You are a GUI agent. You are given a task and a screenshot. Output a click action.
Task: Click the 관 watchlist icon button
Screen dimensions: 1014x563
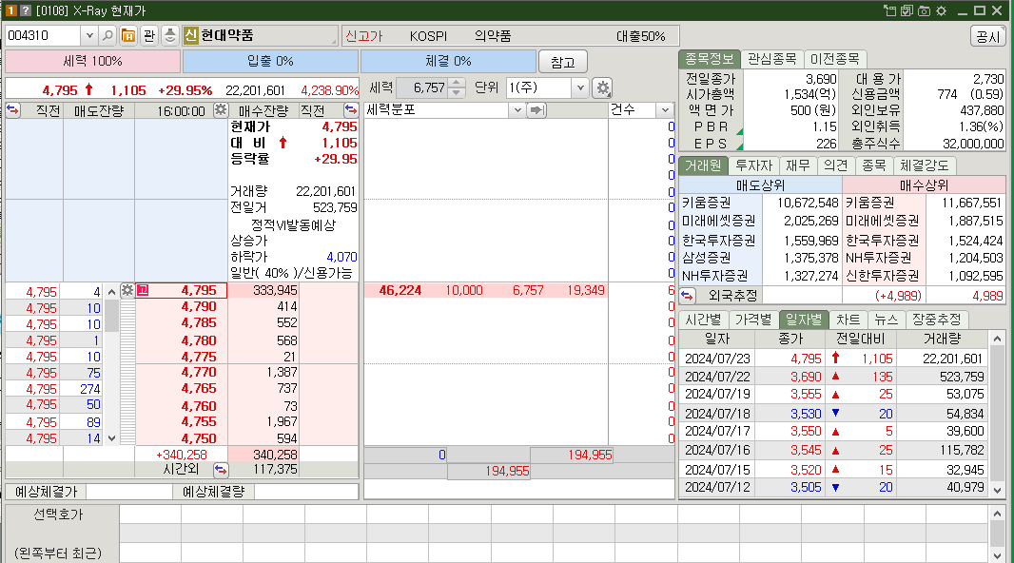(149, 35)
